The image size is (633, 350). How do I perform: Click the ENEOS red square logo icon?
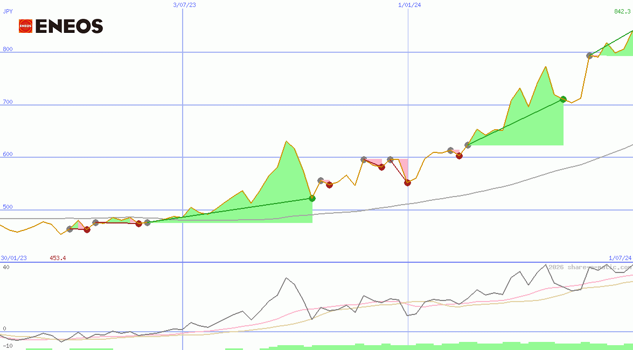click(x=25, y=25)
